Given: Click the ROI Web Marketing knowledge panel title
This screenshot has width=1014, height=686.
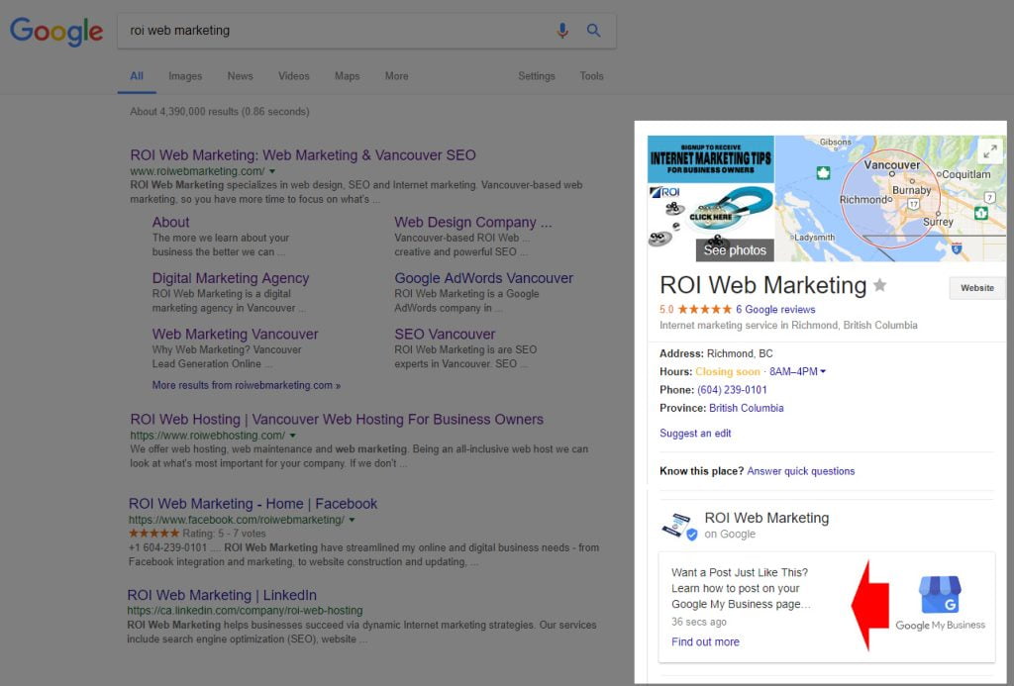Looking at the screenshot, I should pos(763,285).
